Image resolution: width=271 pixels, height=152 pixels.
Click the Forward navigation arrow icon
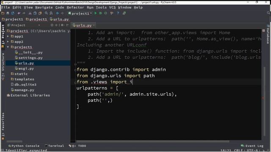pyautogui.click(x=62, y=13)
